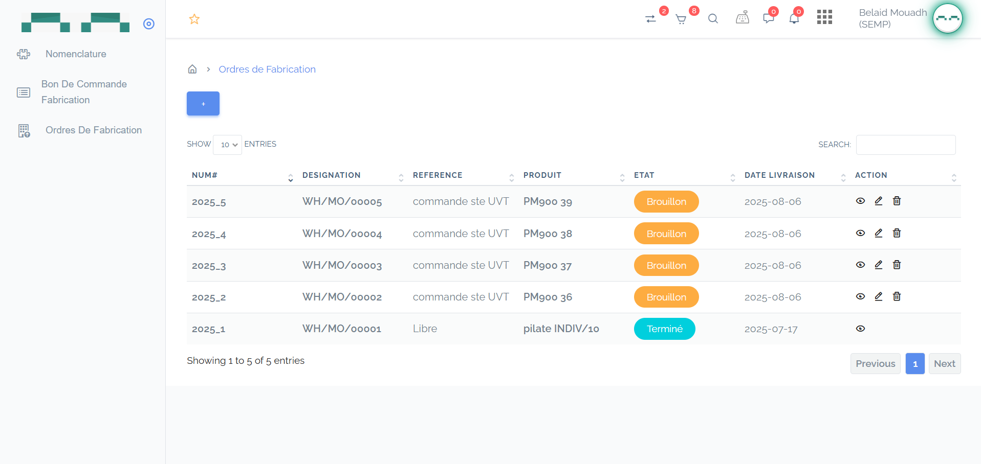
Task: Click designation WH/MO/00003
Action: click(x=342, y=265)
